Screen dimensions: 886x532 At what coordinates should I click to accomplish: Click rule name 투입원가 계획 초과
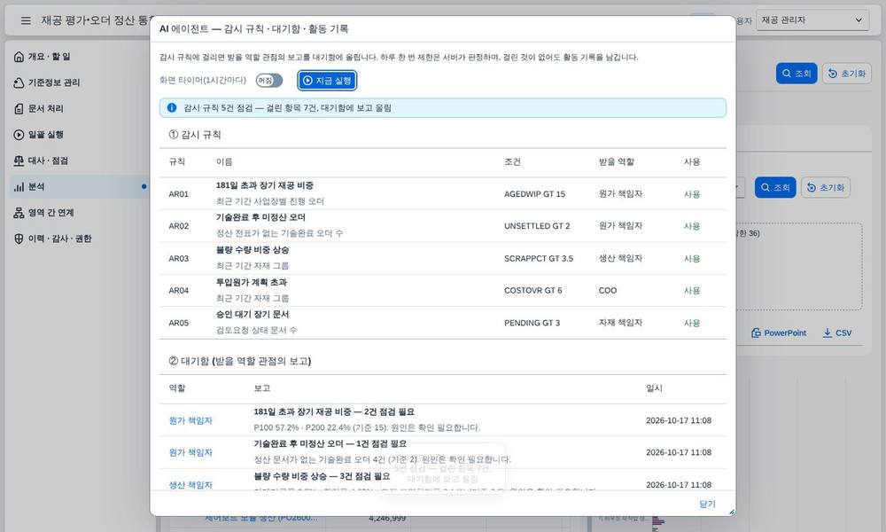point(252,282)
